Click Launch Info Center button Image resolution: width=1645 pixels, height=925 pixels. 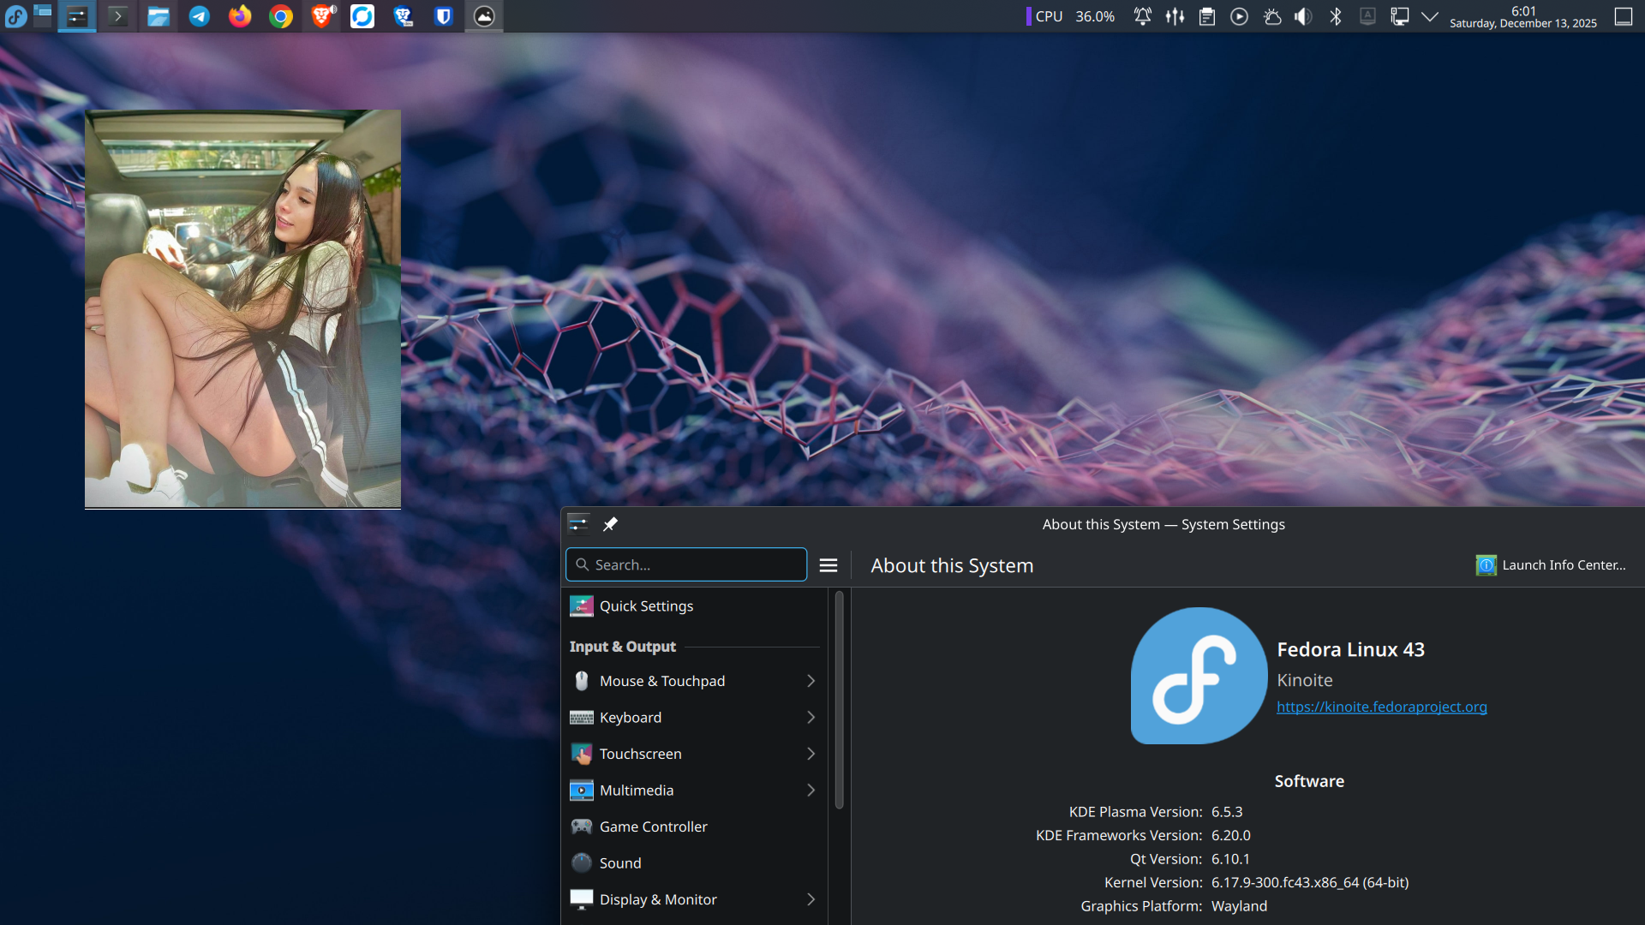pos(1551,565)
